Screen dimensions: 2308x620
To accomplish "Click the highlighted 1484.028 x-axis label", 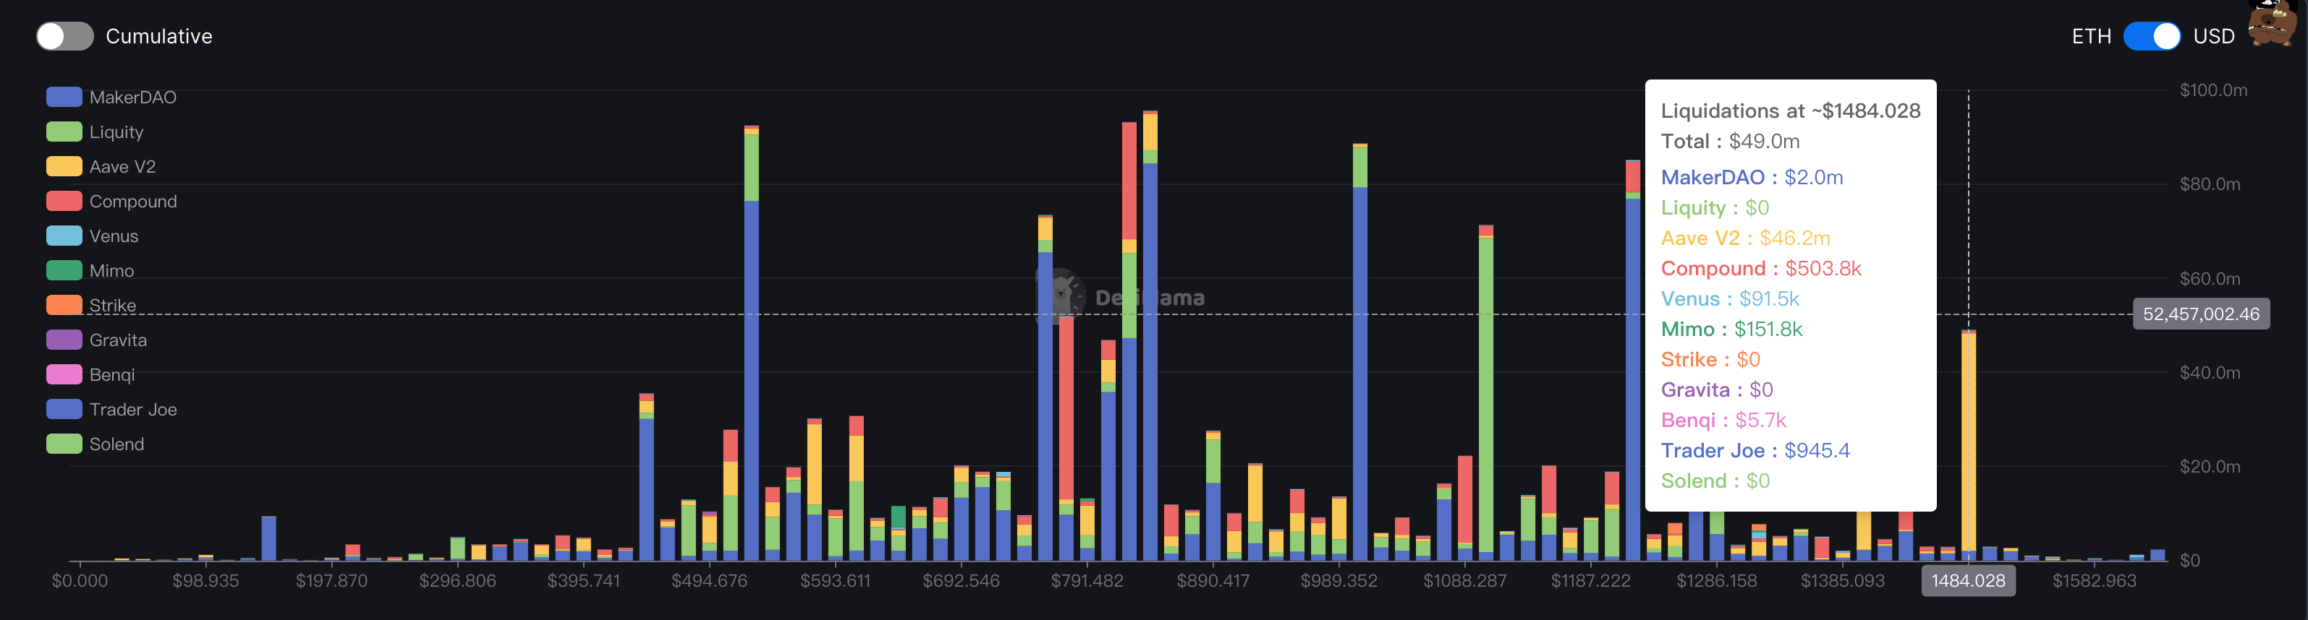I will tap(1969, 581).
